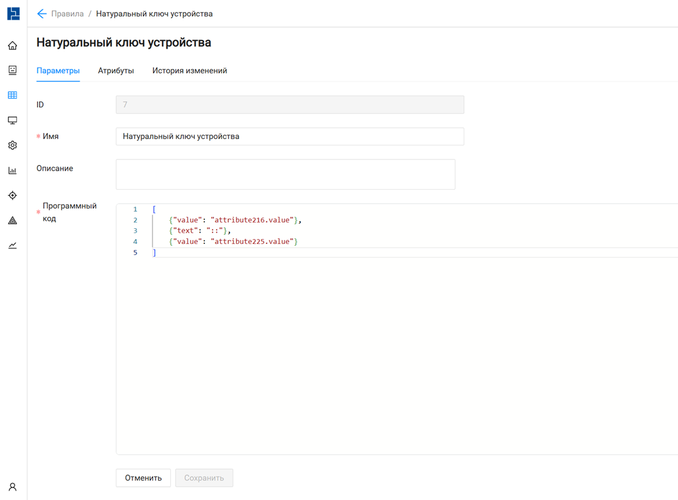Click into the Имя input field
The image size is (678, 500).
pos(290,137)
